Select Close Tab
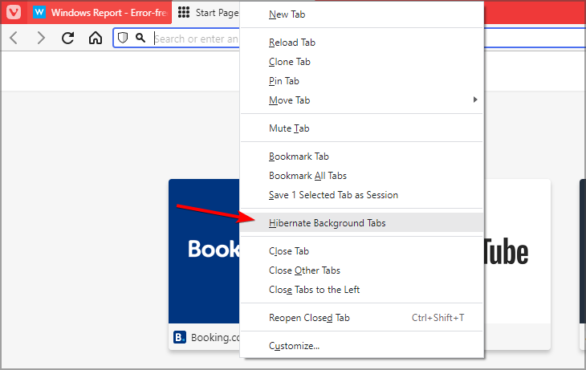Image resolution: width=586 pixels, height=370 pixels. (362, 251)
